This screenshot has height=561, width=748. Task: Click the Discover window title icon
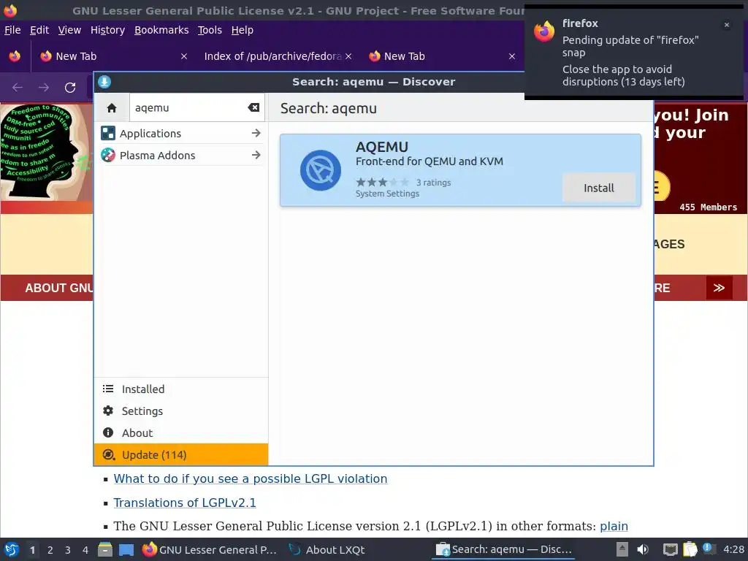104,82
